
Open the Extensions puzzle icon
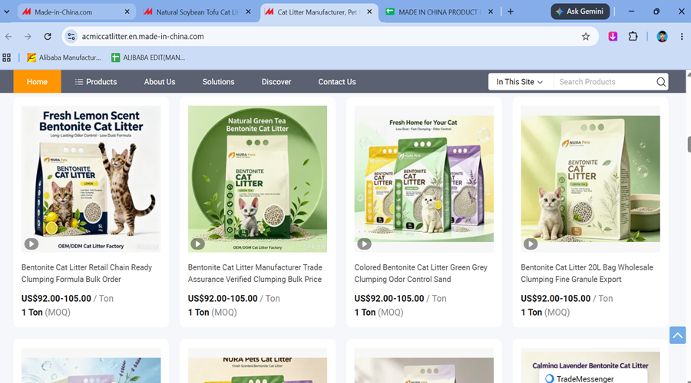(x=633, y=37)
